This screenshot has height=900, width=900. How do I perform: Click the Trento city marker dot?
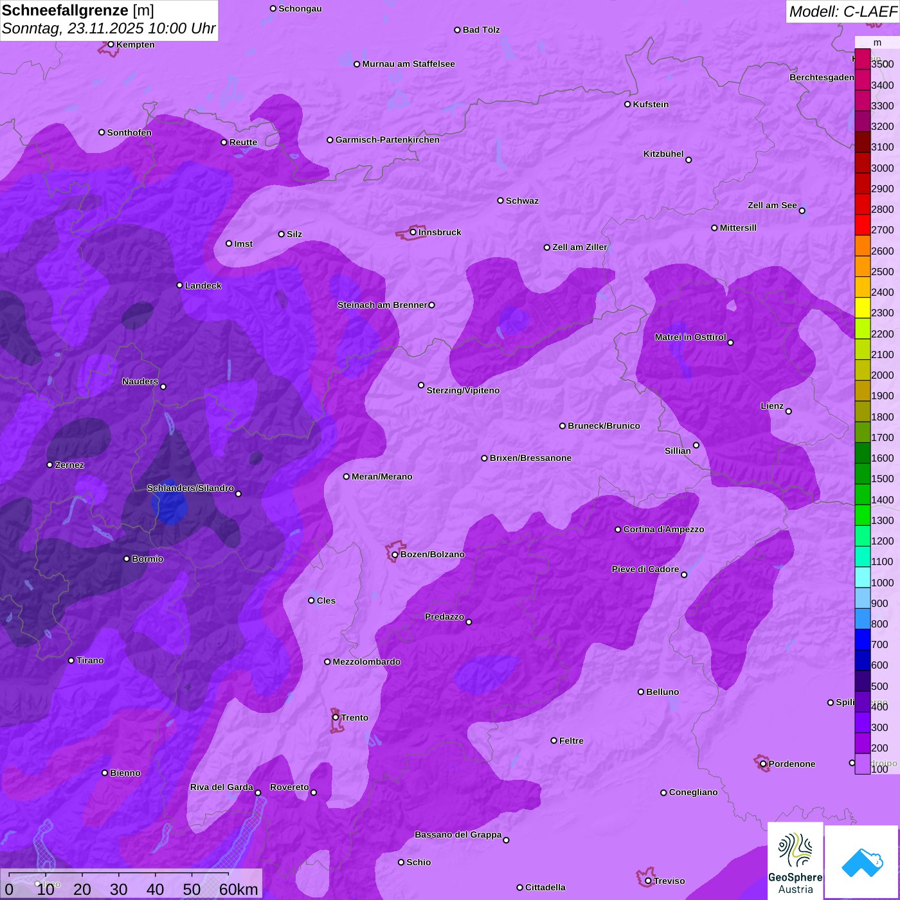coord(336,717)
